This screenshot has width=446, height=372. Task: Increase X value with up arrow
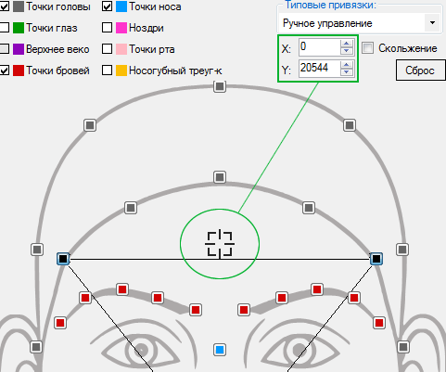[x=347, y=44]
